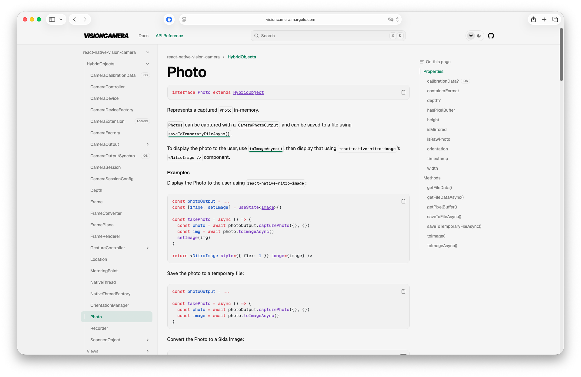The width and height of the screenshot is (581, 377).
Task: Copy the interface Photo code snippet
Action: pyautogui.click(x=403, y=92)
